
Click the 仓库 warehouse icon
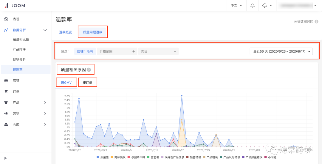pyautogui.click(x=6, y=124)
